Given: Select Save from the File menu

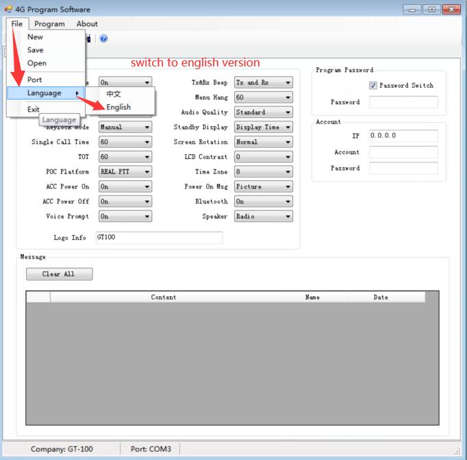Looking at the screenshot, I should (x=35, y=50).
